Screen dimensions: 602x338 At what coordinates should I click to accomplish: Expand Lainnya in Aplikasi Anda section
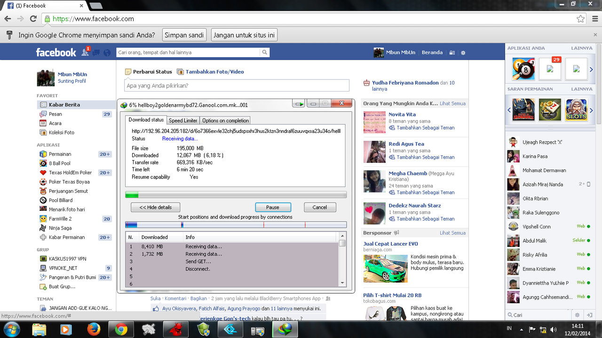pyautogui.click(x=582, y=48)
